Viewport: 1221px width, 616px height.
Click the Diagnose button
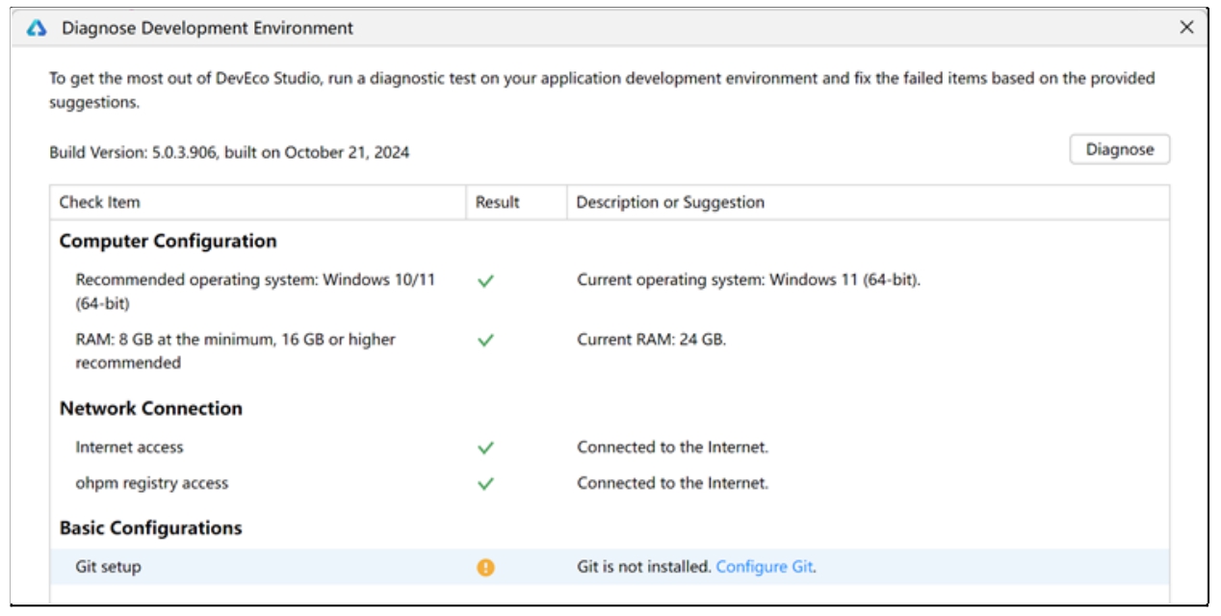coord(1119,149)
